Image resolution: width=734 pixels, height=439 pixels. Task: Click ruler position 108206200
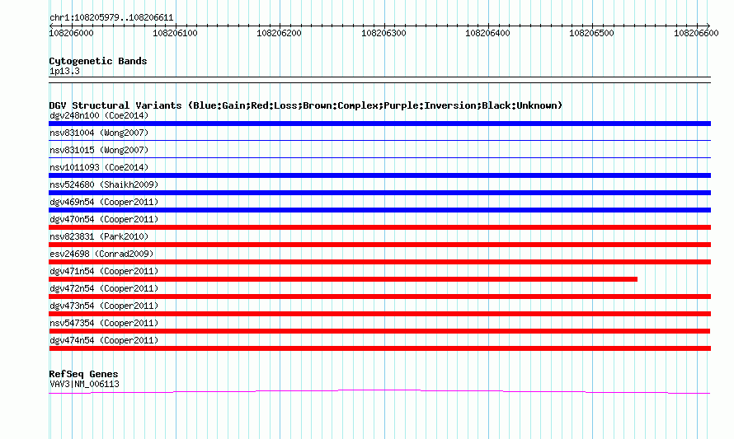tap(279, 33)
